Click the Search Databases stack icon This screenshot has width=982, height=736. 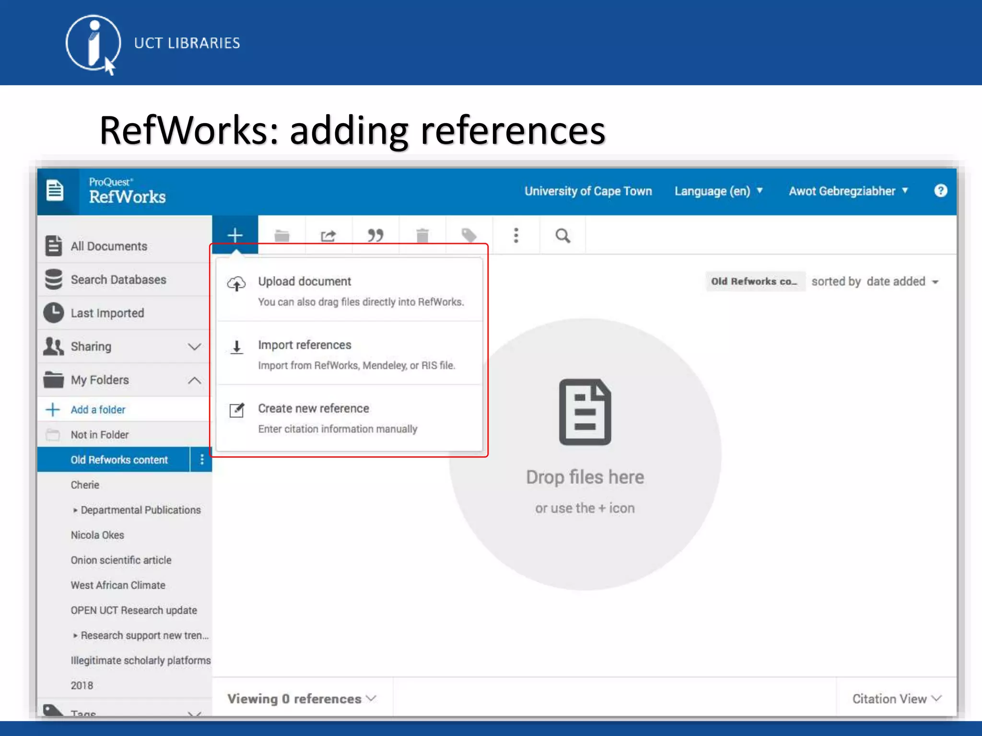[53, 279]
